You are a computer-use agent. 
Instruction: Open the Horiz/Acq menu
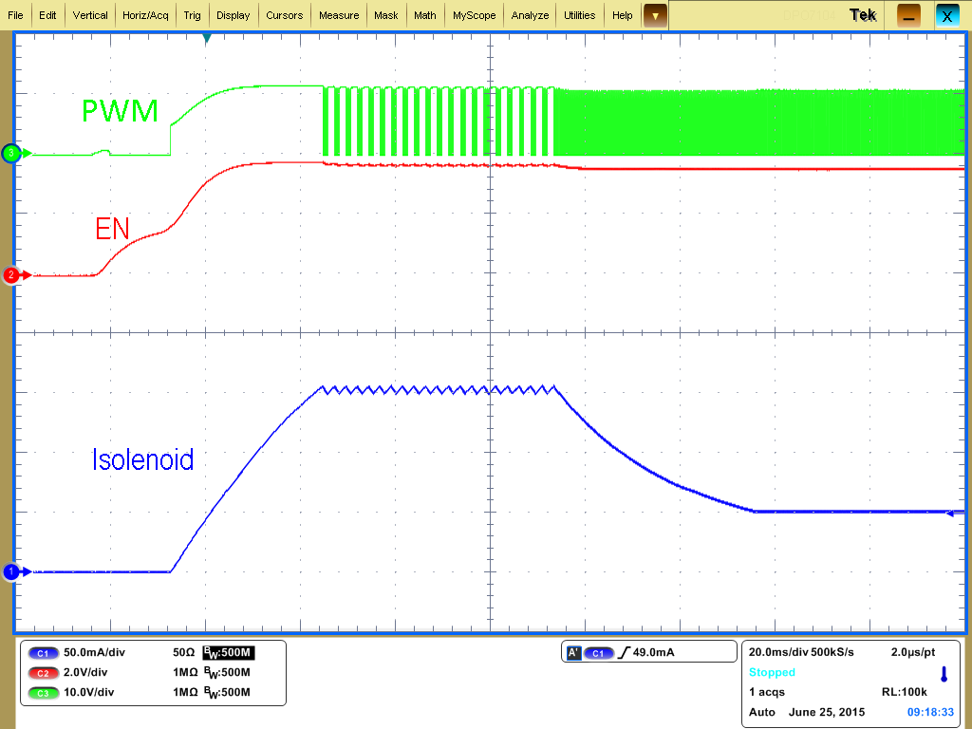(145, 15)
